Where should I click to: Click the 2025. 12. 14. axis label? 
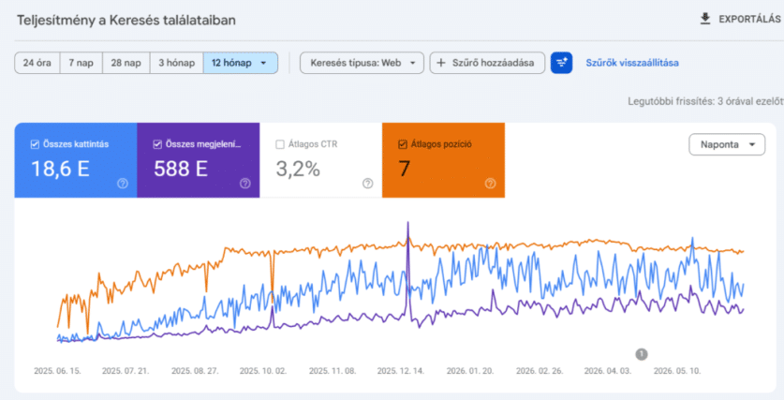[x=401, y=371]
